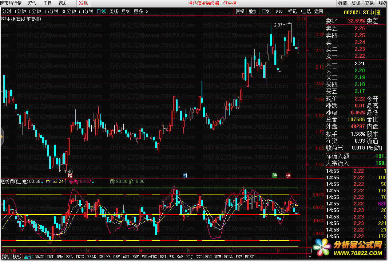Select the WR indicator
This screenshot has width=389, height=262.
coord(172,257)
